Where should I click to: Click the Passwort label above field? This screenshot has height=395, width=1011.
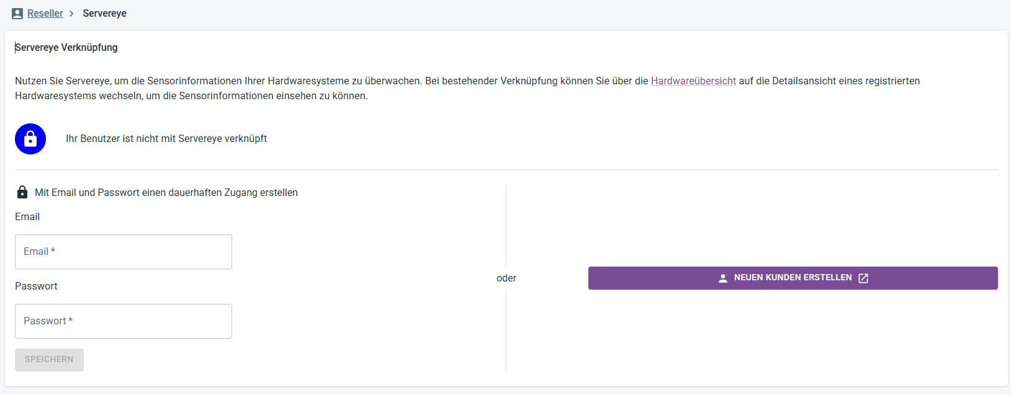(36, 286)
